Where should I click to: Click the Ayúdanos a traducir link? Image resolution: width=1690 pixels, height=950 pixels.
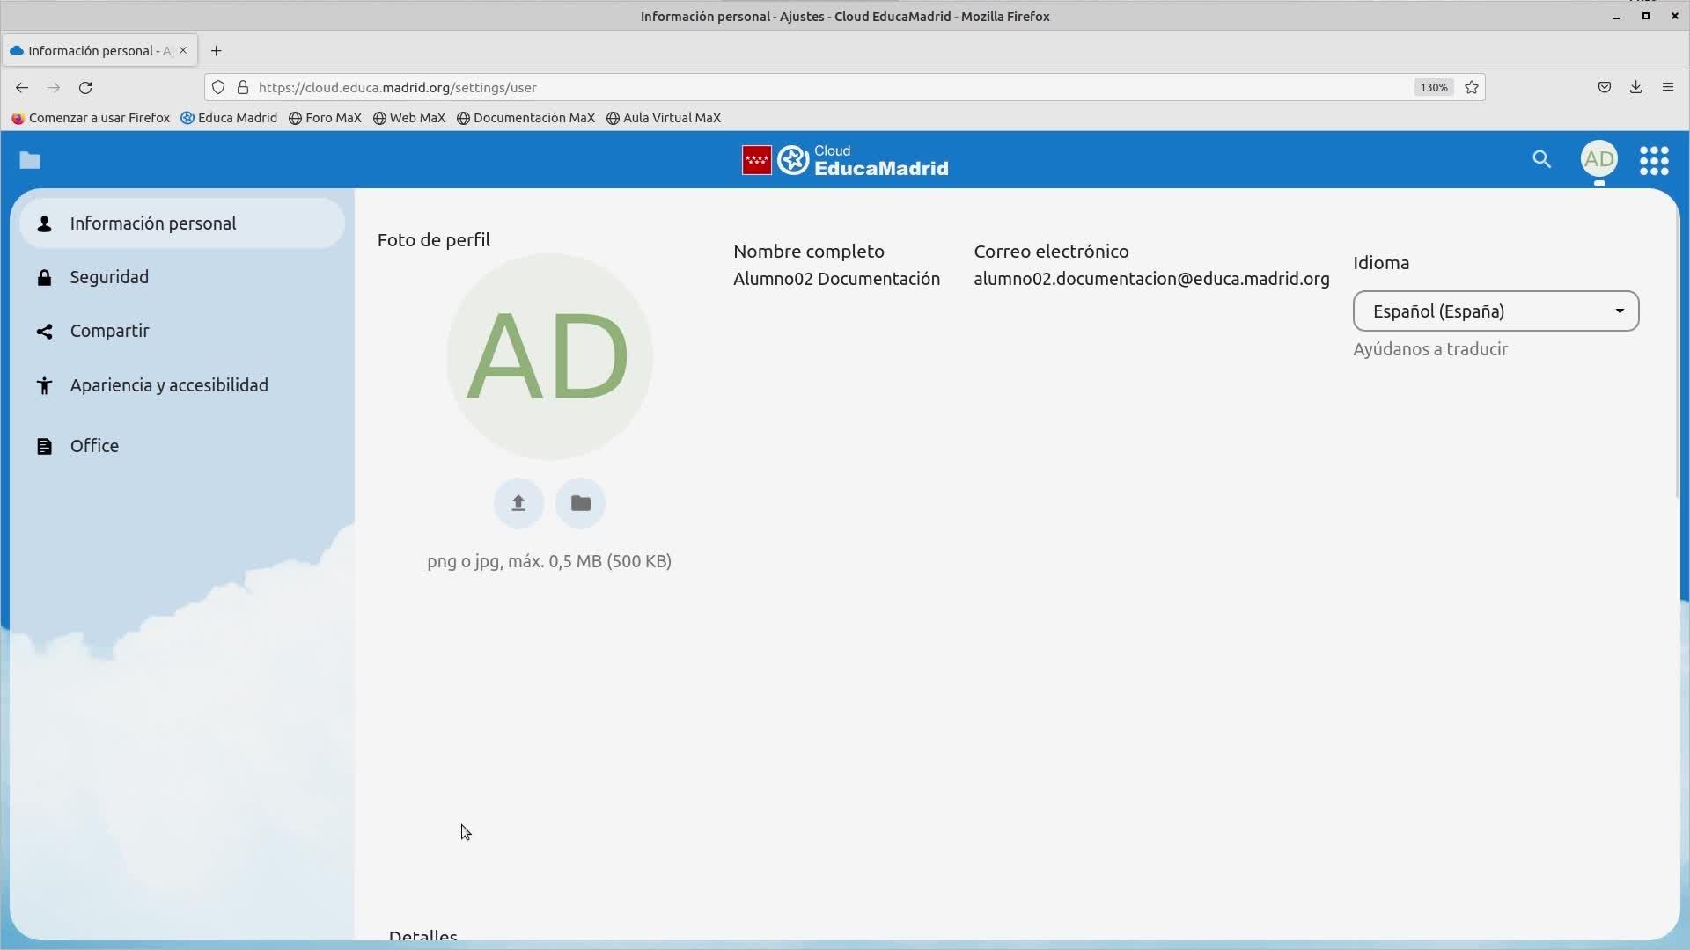[x=1430, y=349]
